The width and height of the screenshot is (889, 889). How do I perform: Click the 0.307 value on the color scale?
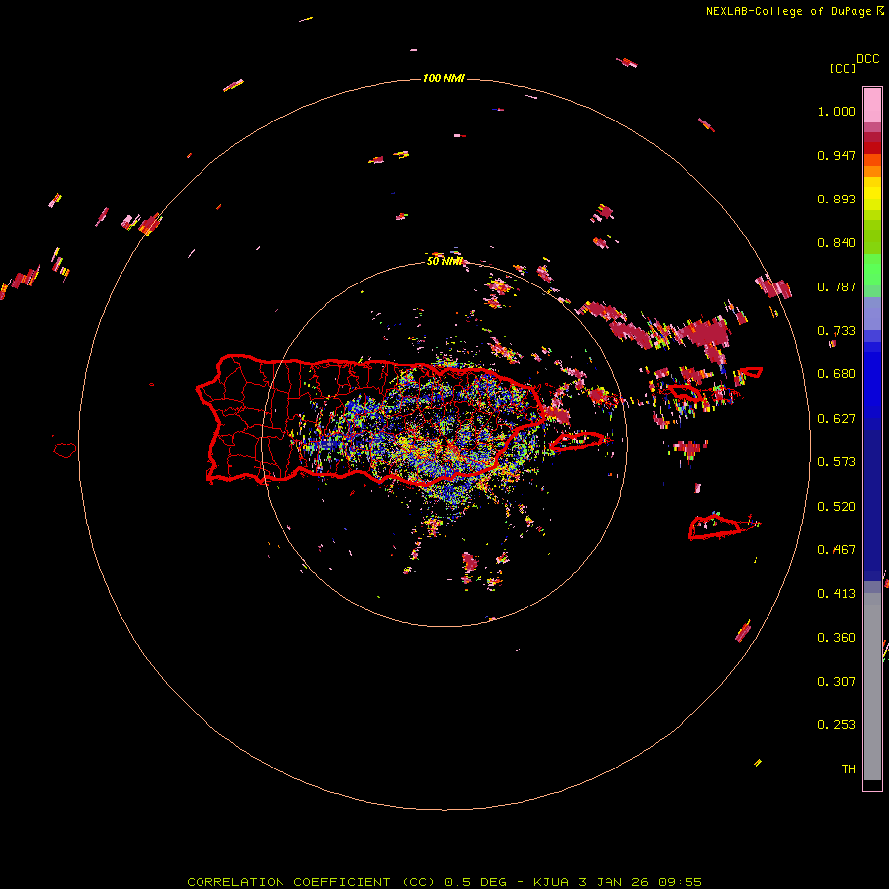click(837, 682)
